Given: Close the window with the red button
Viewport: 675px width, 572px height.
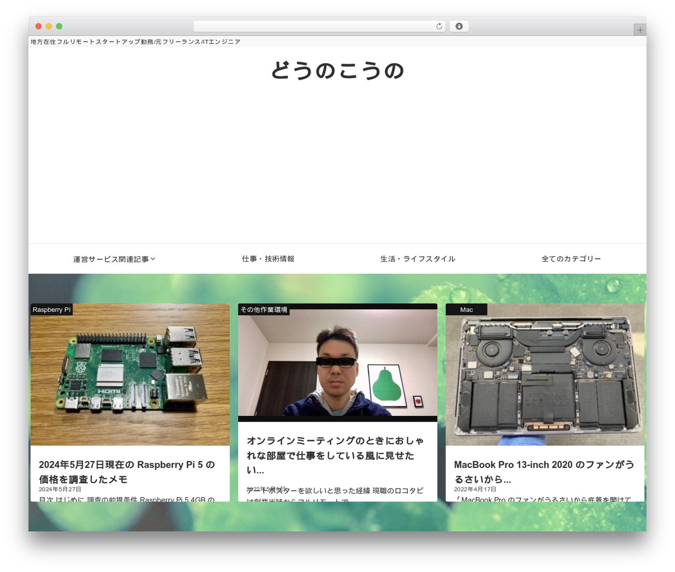Looking at the screenshot, I should pos(38,26).
